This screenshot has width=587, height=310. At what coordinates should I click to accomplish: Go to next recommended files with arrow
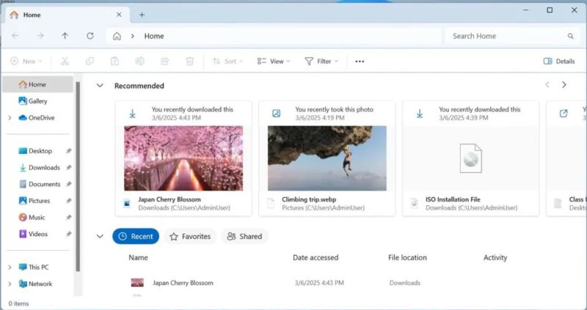click(564, 85)
